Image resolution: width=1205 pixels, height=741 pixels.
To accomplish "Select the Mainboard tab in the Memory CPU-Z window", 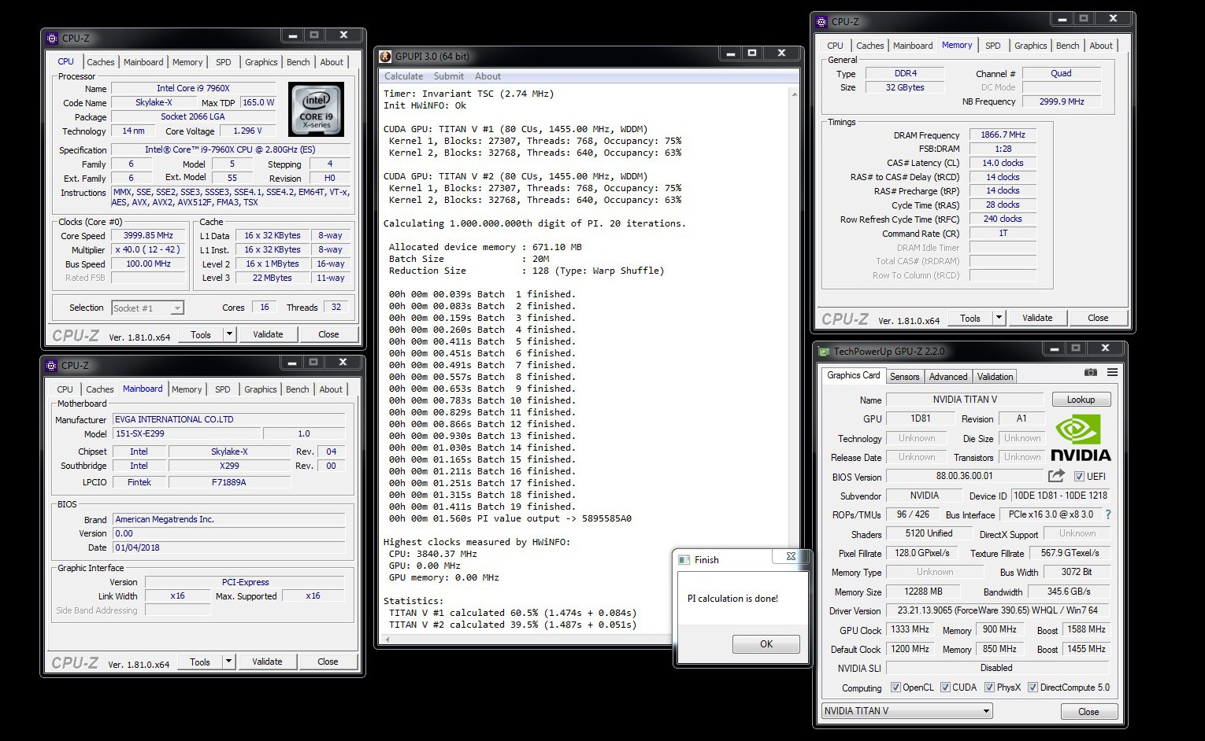I will tap(913, 46).
